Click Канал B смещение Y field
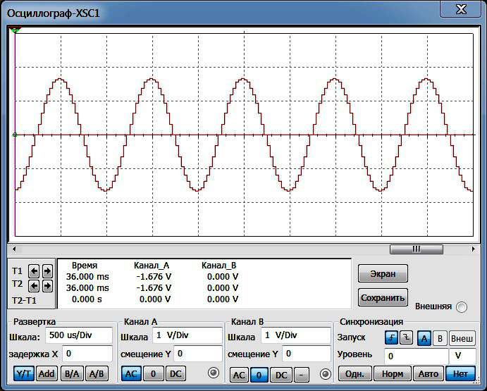 (307, 354)
